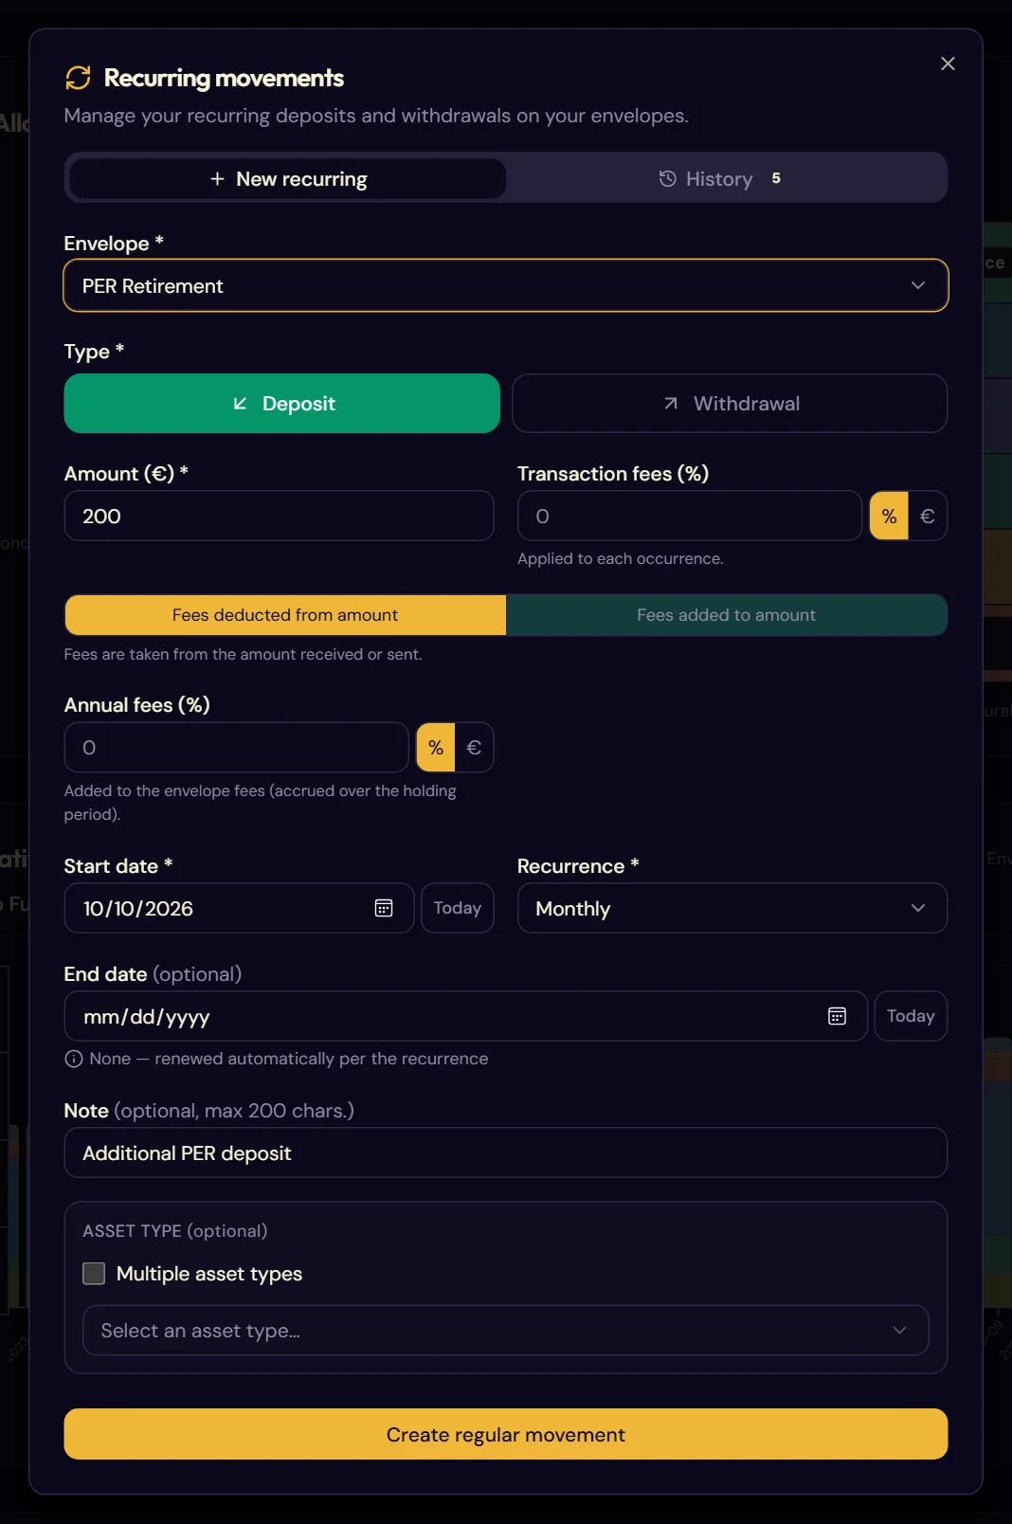Select the New recurring tab
The width and height of the screenshot is (1012, 1524).
(288, 178)
